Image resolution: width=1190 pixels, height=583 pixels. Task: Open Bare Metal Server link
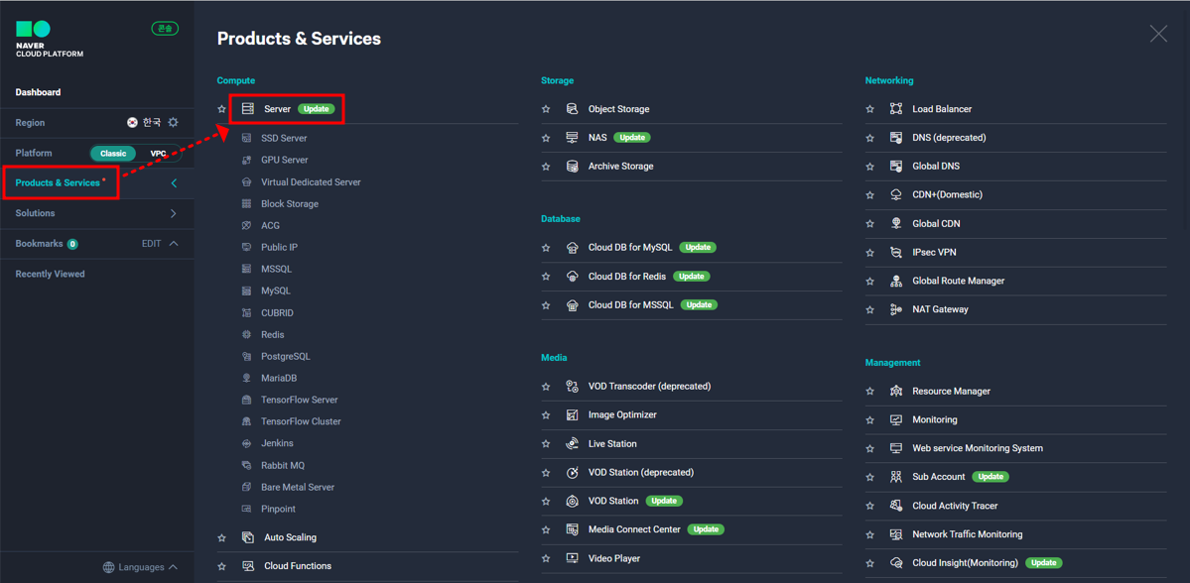298,487
